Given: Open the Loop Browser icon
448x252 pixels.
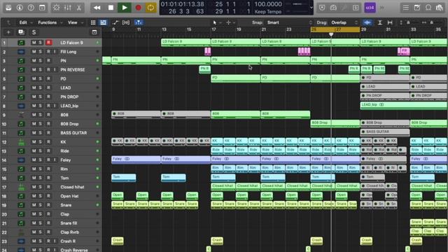Looking at the screenshot, I should tap(428, 8).
